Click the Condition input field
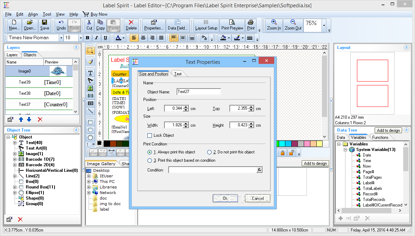415x236 pixels. (x=212, y=170)
